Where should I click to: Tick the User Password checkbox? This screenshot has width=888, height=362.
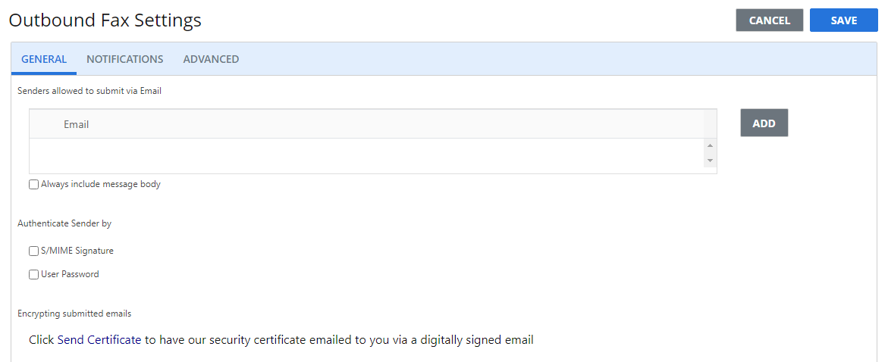34,274
